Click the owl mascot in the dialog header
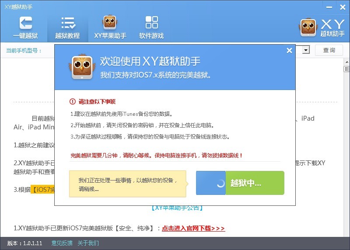This screenshot has width=350, height=250. [82, 67]
